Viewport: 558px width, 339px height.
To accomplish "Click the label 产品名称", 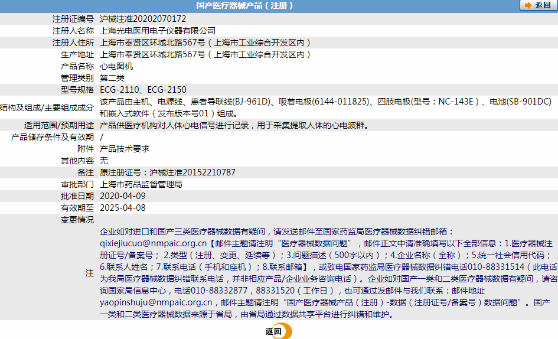I will [77, 66].
